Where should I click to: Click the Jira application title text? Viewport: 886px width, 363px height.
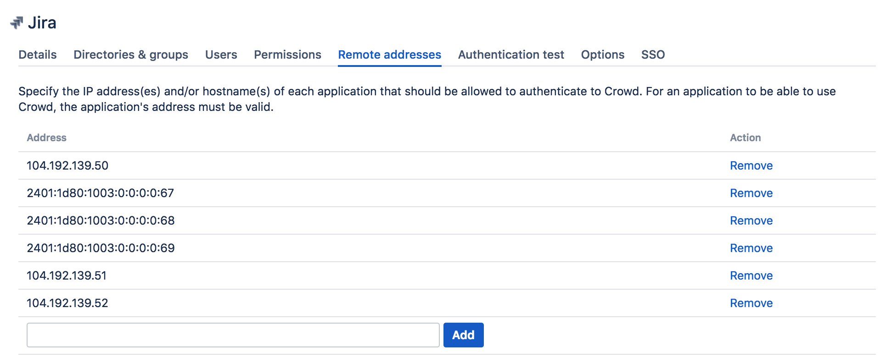tap(42, 23)
